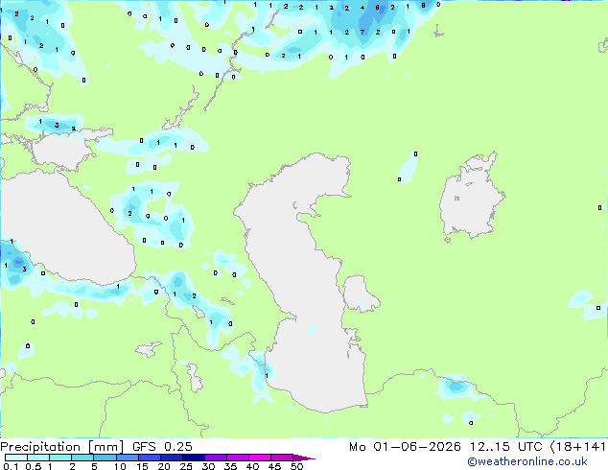Click the Mo 01-06-2026 date text
This screenshot has width=608, height=470.
(405, 447)
